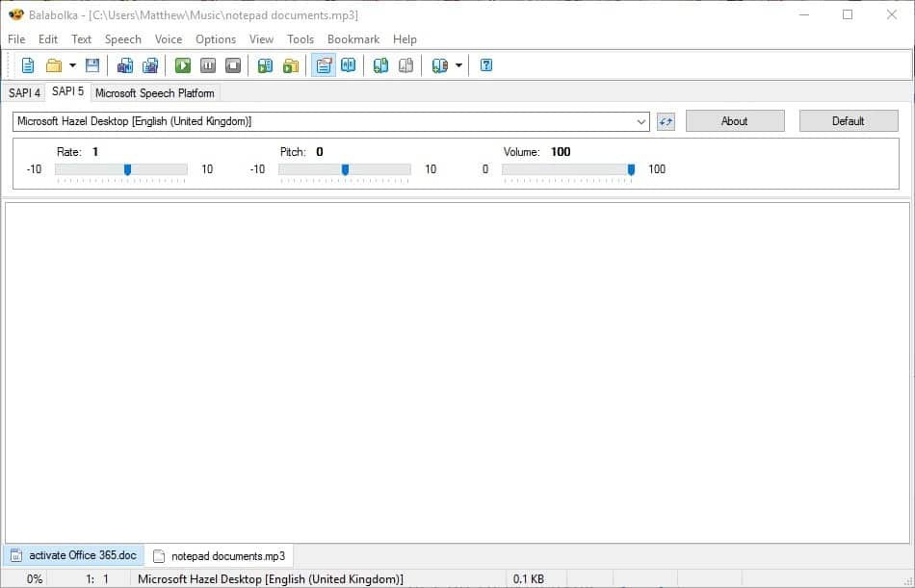Image resolution: width=915 pixels, height=588 pixels.
Task: Open the Tools menu
Action: coord(300,39)
